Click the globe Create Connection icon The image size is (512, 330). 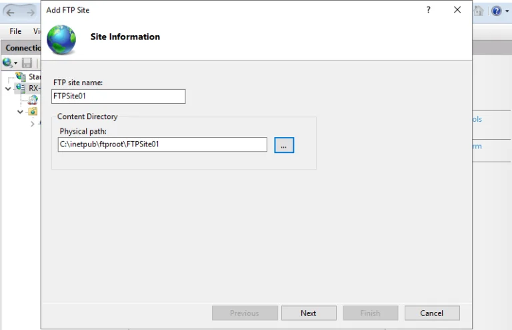pos(7,63)
